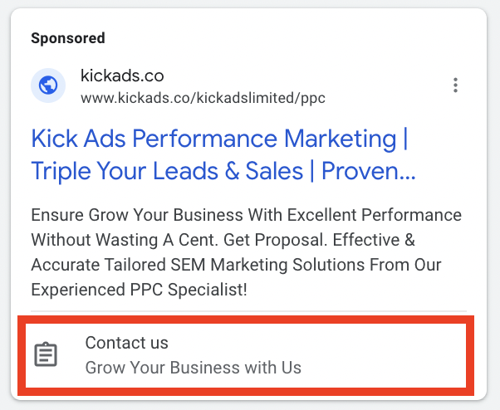Screen dimensions: 500x410
Task: Click the Ensure Grow Your Business description line
Action: 246,215
